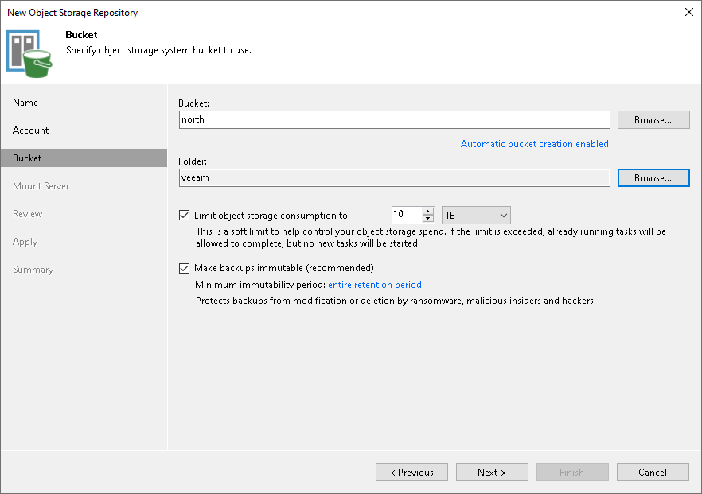Go to the Account wizard step
Screen dimensions: 702x494
tap(31, 130)
